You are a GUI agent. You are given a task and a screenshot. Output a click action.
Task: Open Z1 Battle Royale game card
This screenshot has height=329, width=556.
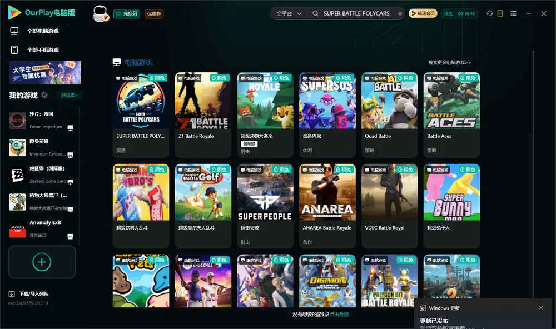[x=203, y=115]
